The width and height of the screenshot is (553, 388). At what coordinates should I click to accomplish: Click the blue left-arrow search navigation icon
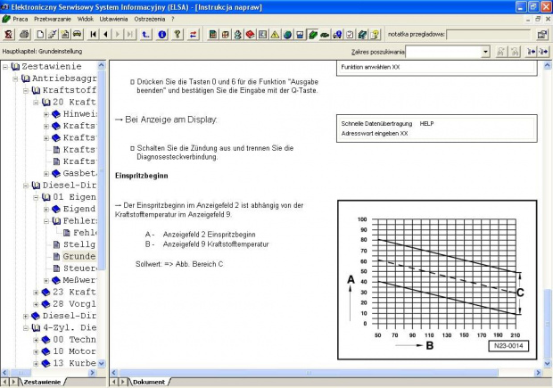[x=531, y=52]
